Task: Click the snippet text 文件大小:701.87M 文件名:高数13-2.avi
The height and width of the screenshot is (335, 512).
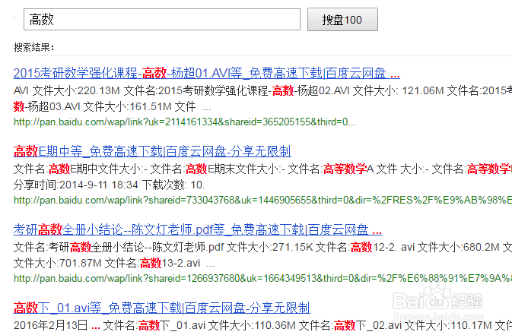Action: tap(107, 263)
